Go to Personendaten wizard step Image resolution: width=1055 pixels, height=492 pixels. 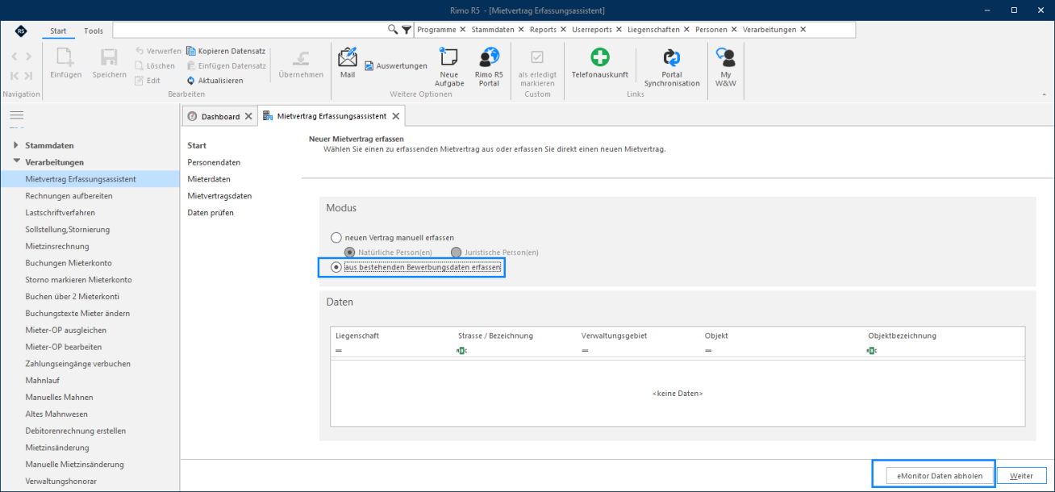[214, 162]
